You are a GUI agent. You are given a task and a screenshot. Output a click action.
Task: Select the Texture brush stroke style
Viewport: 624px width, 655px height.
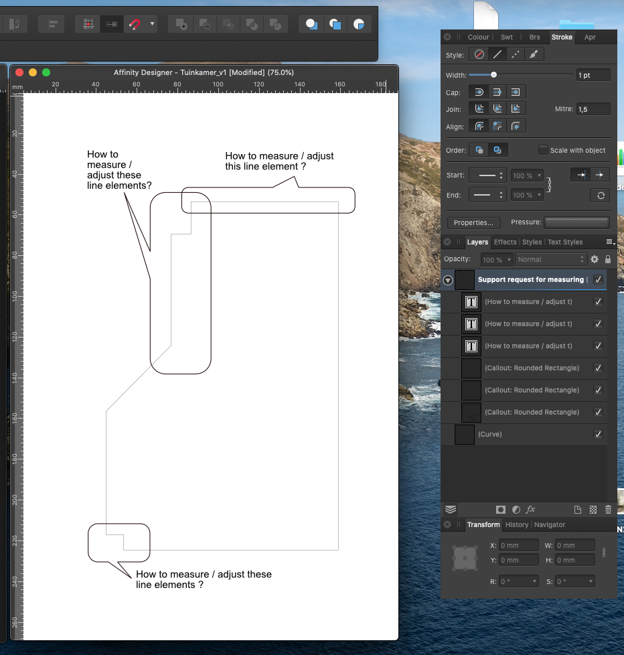[534, 54]
